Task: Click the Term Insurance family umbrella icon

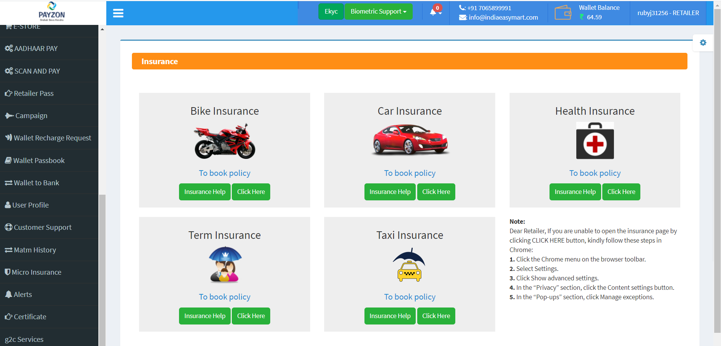Action: click(225, 264)
